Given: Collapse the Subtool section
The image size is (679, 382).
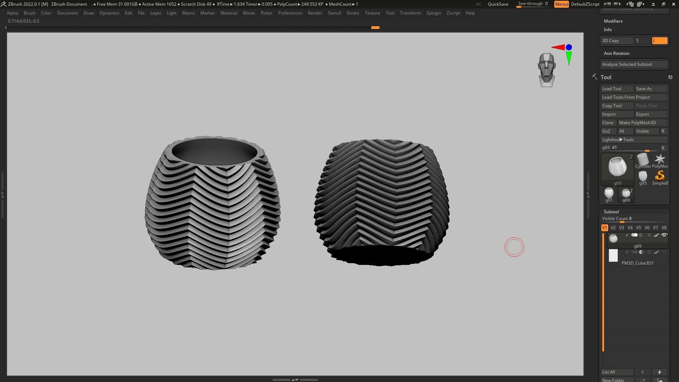Looking at the screenshot, I should [x=611, y=212].
